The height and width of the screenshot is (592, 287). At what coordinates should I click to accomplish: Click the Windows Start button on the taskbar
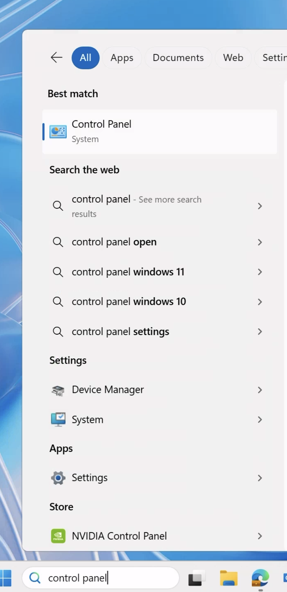pyautogui.click(x=5, y=578)
